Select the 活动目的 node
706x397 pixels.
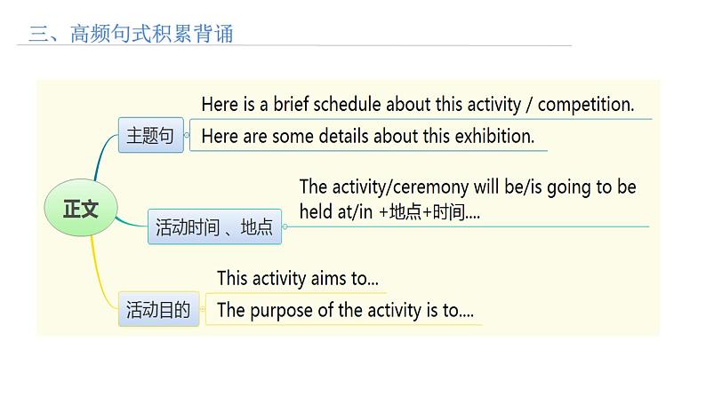click(x=158, y=309)
